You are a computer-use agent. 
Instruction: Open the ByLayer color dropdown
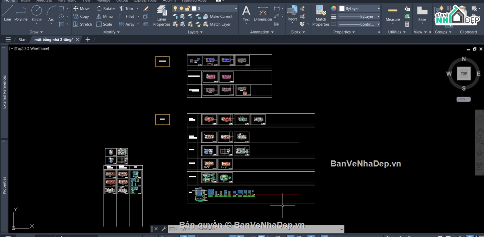(x=360, y=8)
